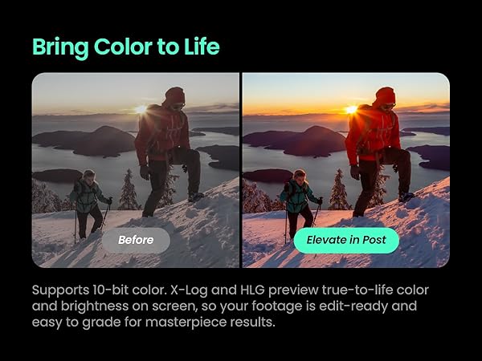Select the "Bring Color to Life" heading
This screenshot has width=482, height=361.
[x=126, y=47]
